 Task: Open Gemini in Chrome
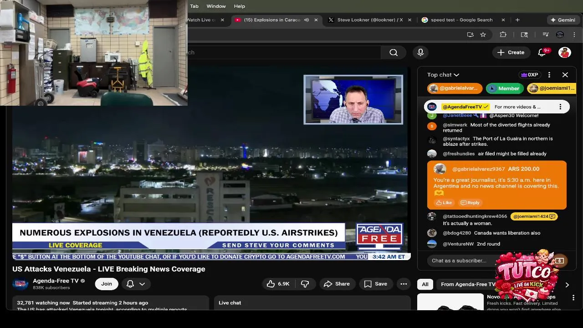point(563,20)
